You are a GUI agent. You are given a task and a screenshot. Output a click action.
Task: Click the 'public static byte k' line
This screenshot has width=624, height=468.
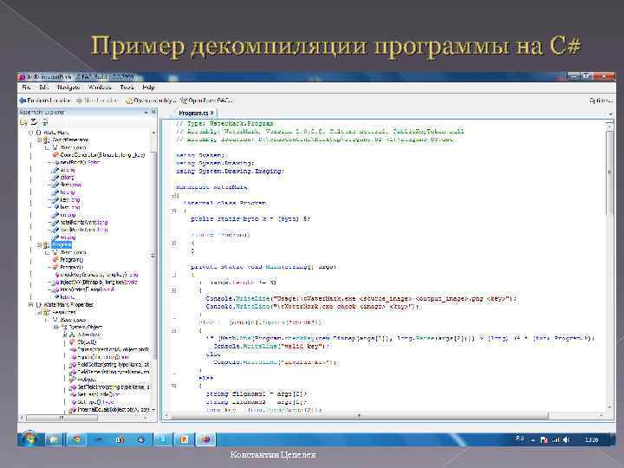(250, 219)
